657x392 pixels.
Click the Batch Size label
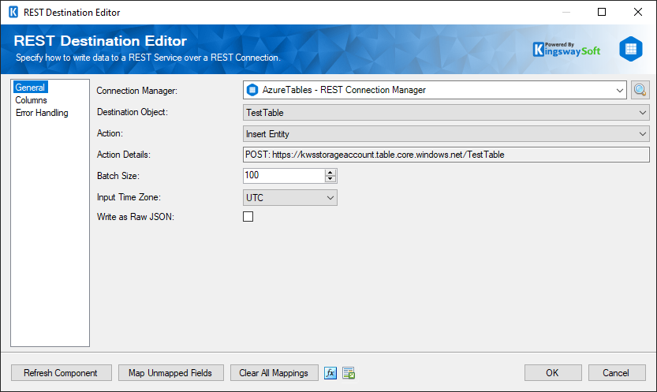pos(118,176)
